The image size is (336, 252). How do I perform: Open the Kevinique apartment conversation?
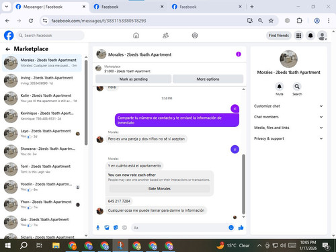42,116
